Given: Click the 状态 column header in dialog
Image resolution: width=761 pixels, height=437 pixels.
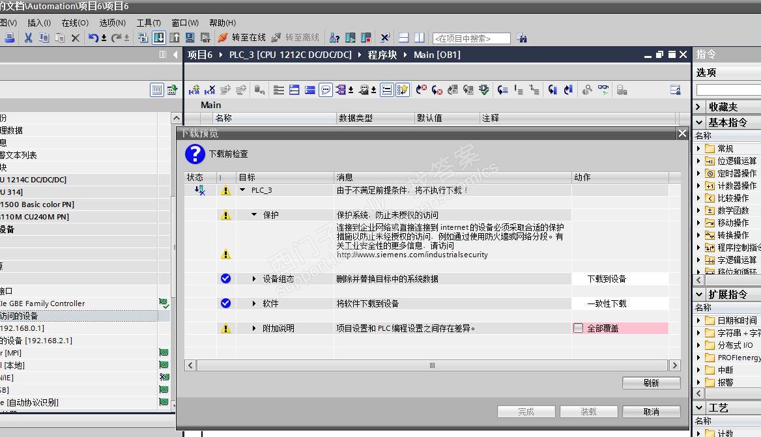Looking at the screenshot, I should (195, 178).
